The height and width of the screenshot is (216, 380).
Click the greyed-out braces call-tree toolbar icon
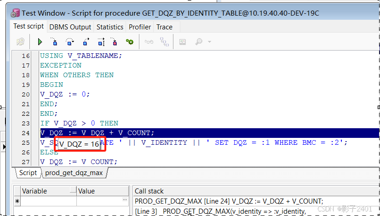pyautogui.click(x=164, y=42)
